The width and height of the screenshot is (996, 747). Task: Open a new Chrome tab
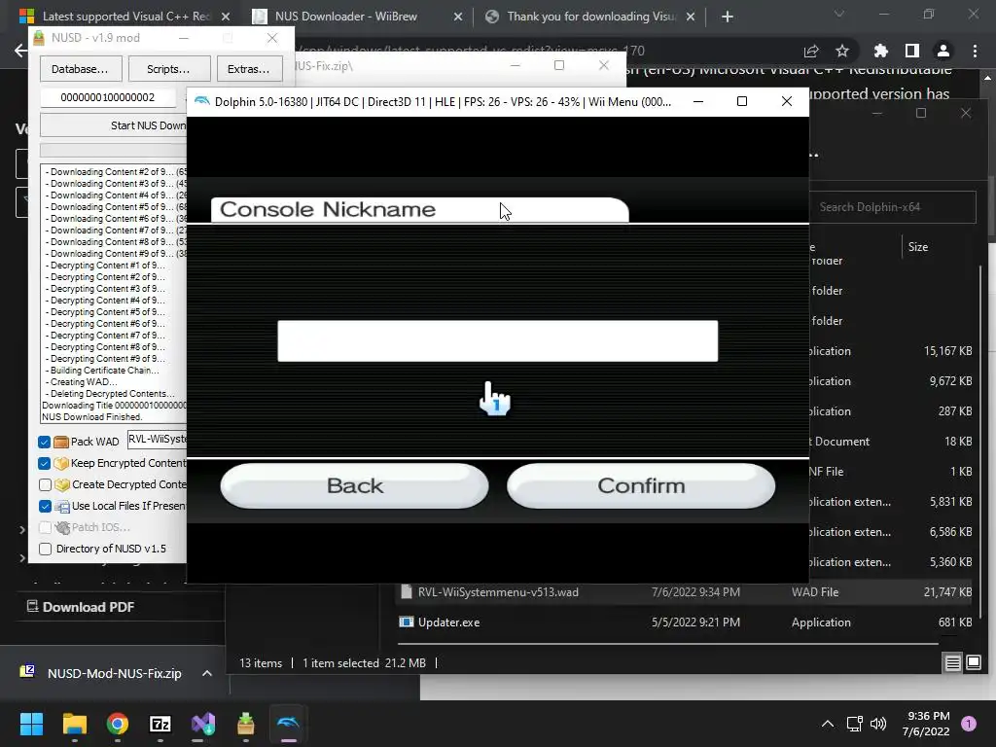pos(728,17)
